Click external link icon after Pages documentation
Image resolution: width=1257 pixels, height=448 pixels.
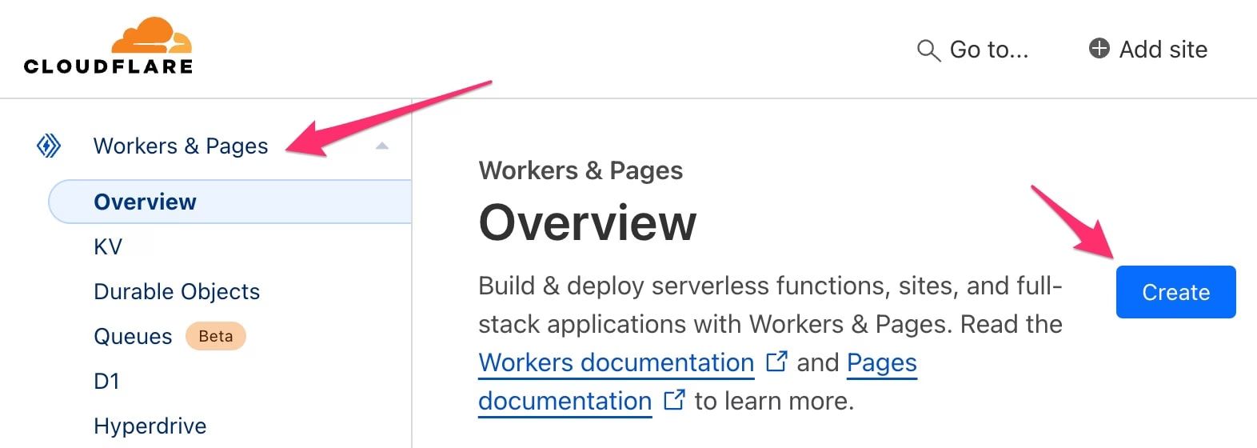[x=674, y=399]
